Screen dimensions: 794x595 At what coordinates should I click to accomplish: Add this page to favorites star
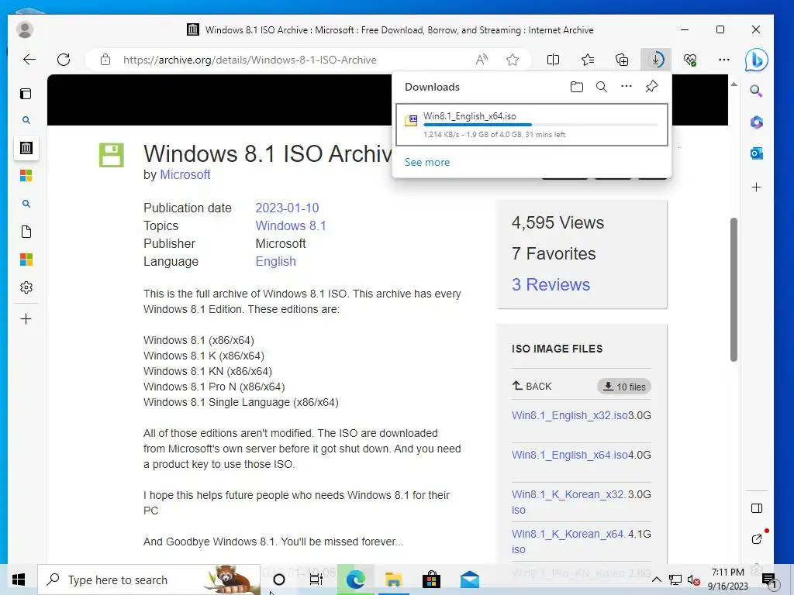click(513, 60)
